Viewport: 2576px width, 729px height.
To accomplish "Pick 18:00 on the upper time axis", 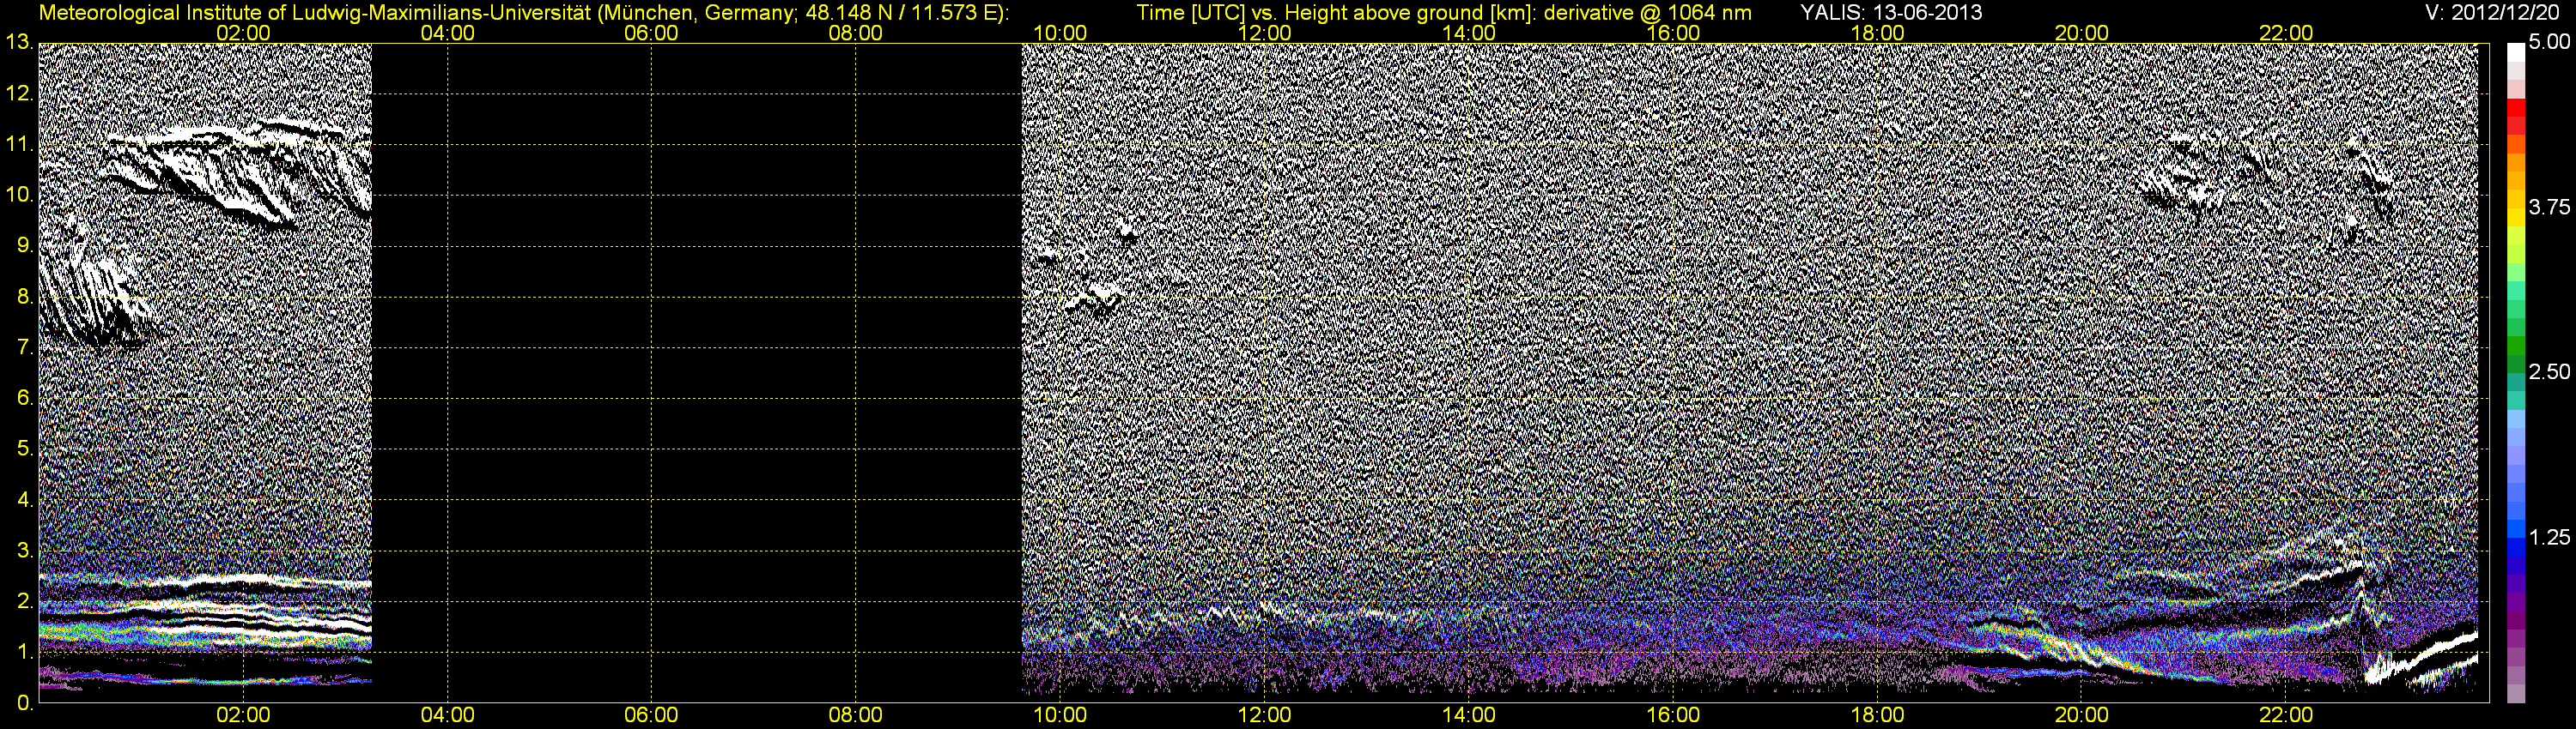I will 1877,33.
